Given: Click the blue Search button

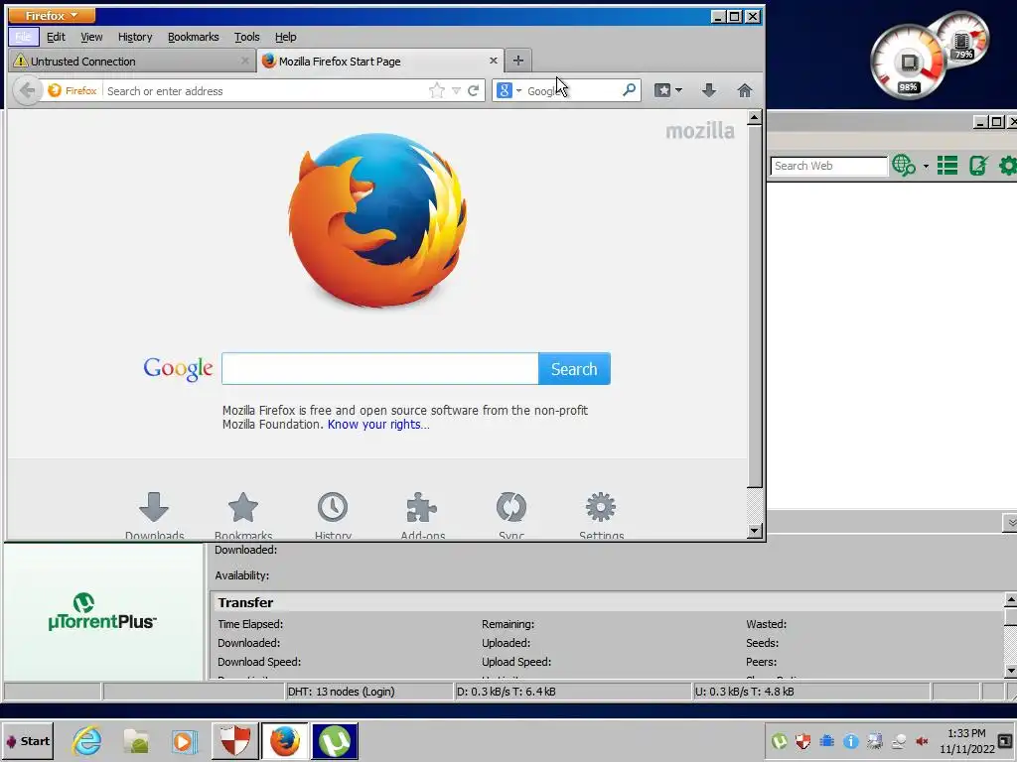Looking at the screenshot, I should [574, 369].
